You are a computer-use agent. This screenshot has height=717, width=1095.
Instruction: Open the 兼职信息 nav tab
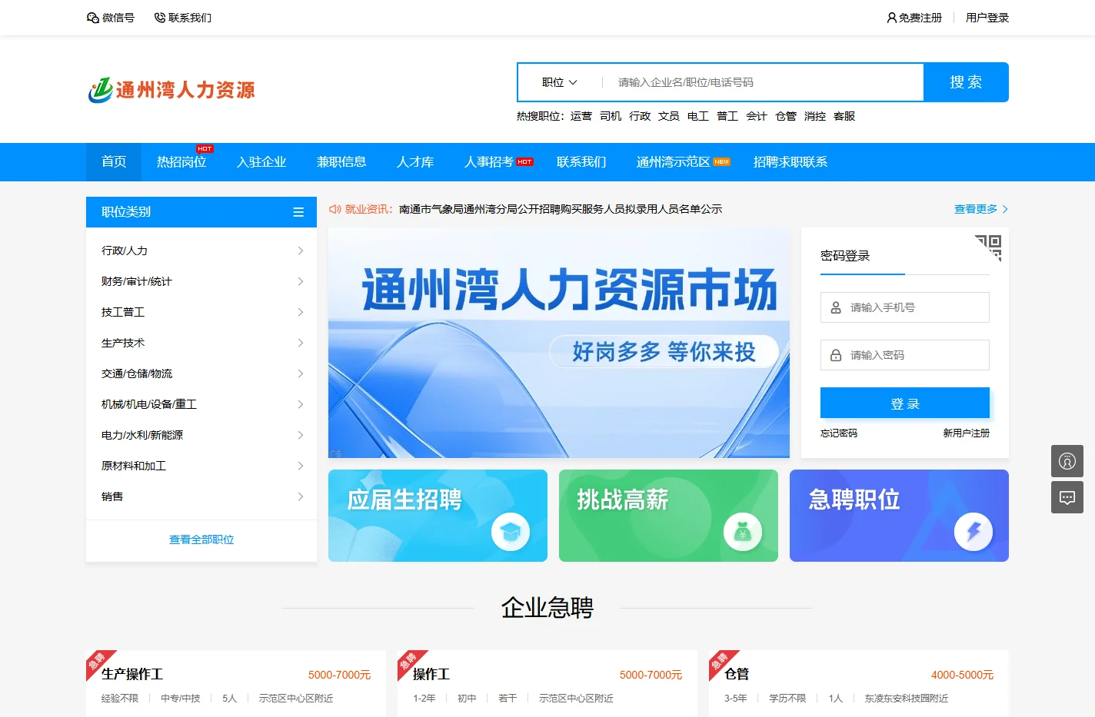(x=341, y=162)
